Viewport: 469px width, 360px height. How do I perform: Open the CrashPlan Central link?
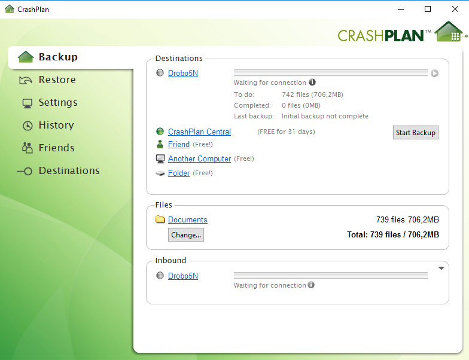click(x=199, y=132)
